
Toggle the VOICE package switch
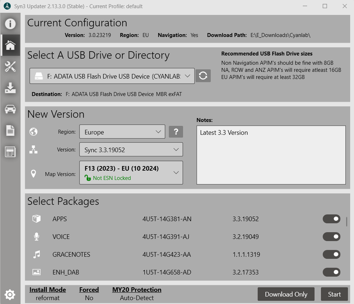[332, 236]
